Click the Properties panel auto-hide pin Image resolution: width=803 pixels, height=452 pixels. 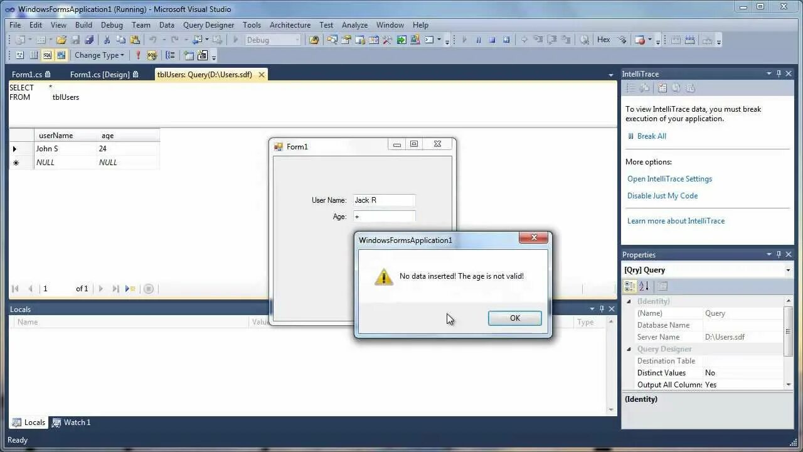[779, 254]
